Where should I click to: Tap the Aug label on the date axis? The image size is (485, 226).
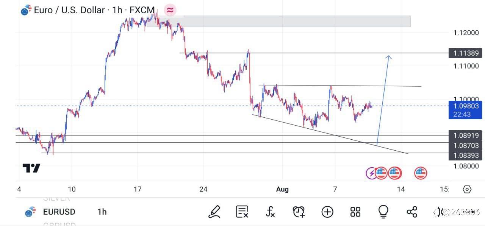coord(282,189)
